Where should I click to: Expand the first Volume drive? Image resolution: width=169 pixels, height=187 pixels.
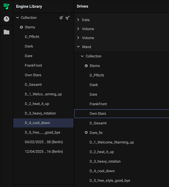coord(78,29)
